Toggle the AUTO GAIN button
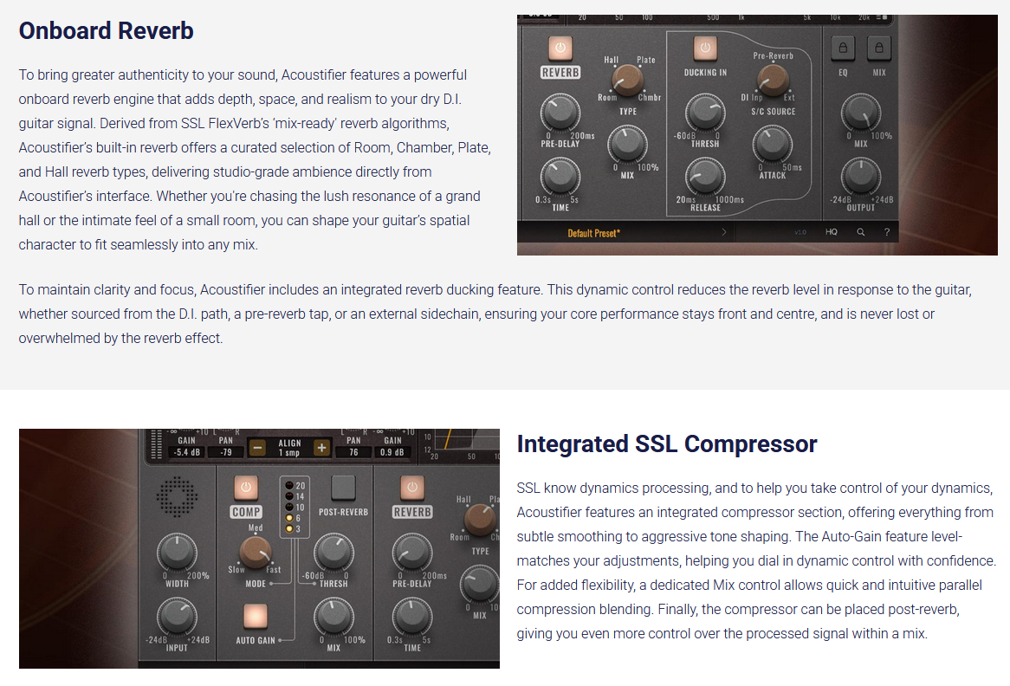The width and height of the screenshot is (1010, 686). [255, 616]
